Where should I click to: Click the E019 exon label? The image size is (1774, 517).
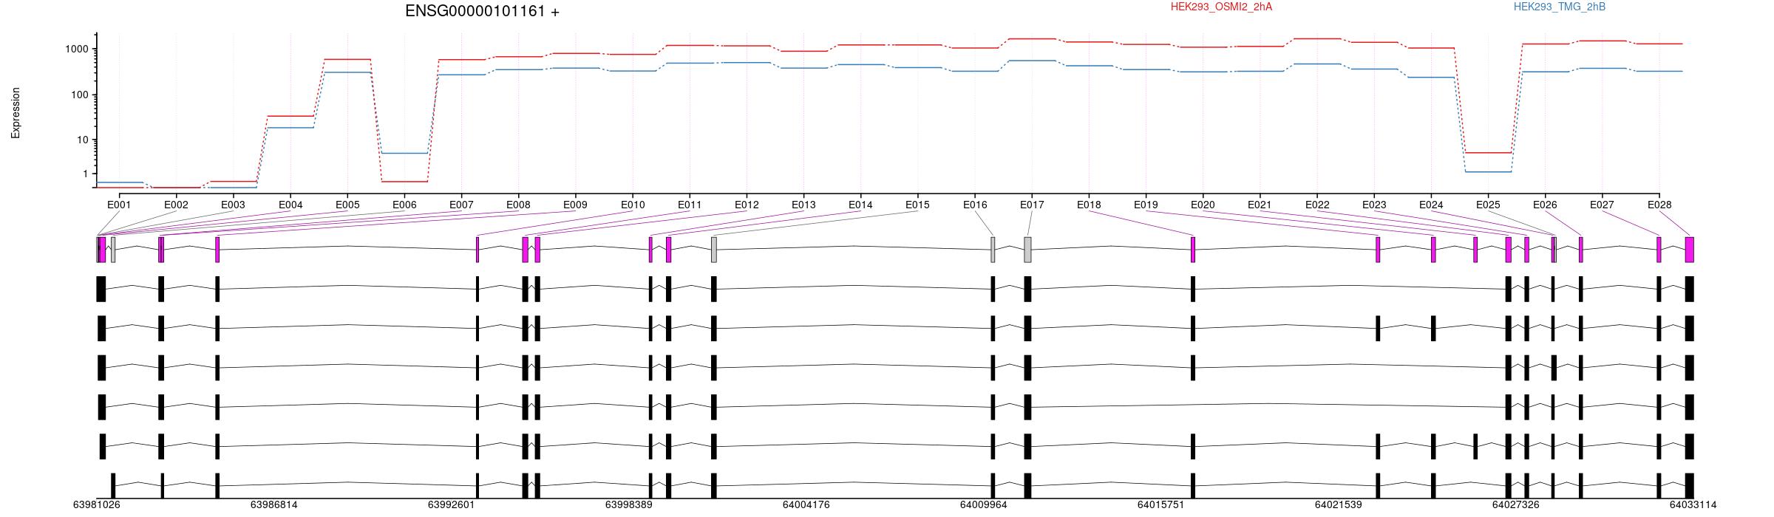pyautogui.click(x=1146, y=205)
